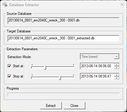Viewport: 127px width, 112px height.
Task: Click the Database Extractor title bar icon
Action: click(x=5, y=5)
